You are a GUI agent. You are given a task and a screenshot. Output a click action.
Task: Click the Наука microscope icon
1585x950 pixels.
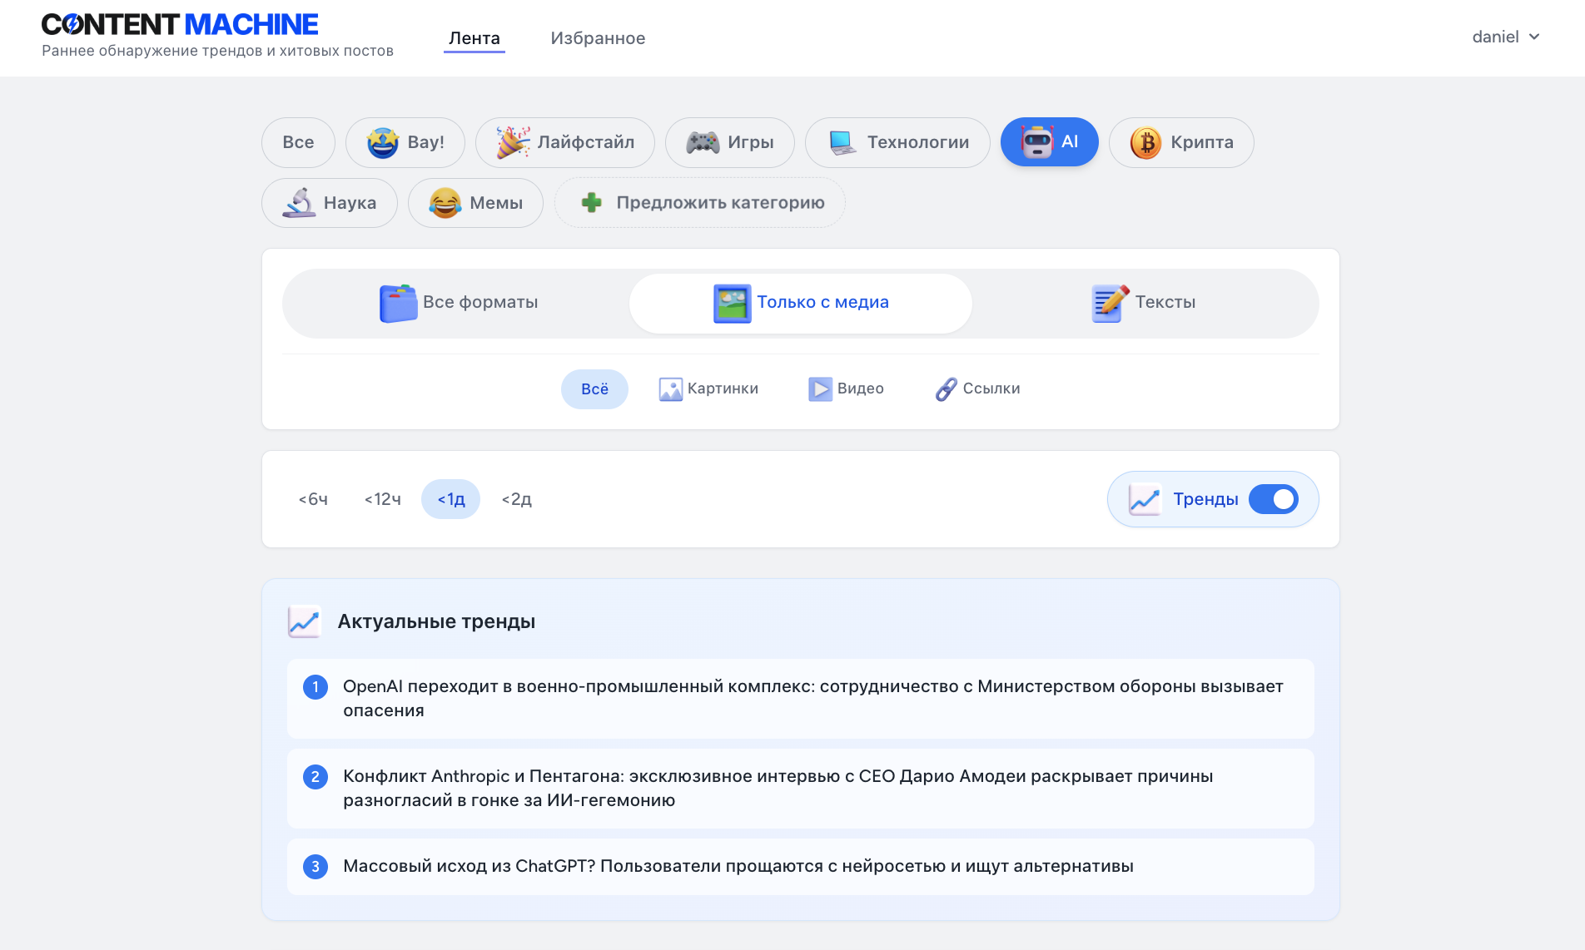point(300,201)
